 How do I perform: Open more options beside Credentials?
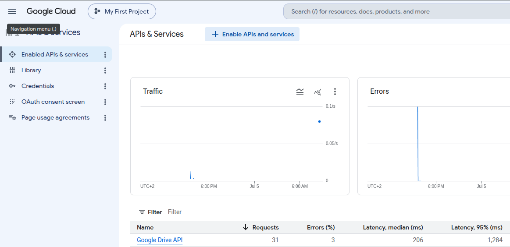(x=105, y=86)
